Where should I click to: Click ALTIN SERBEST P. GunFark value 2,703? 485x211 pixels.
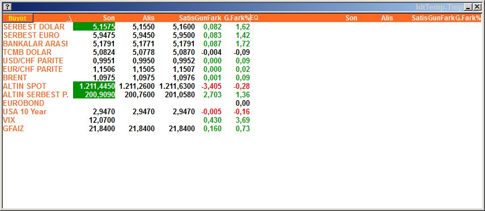[x=212, y=94]
